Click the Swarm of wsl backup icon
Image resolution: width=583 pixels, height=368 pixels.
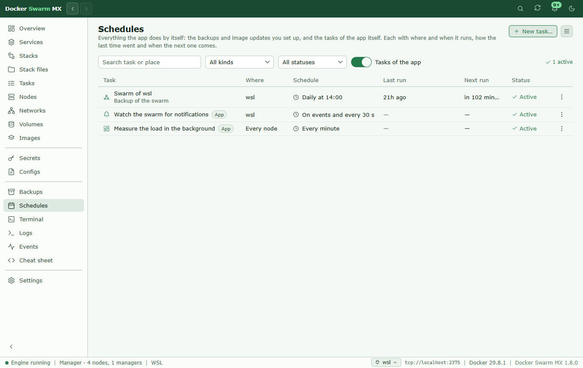tap(107, 97)
